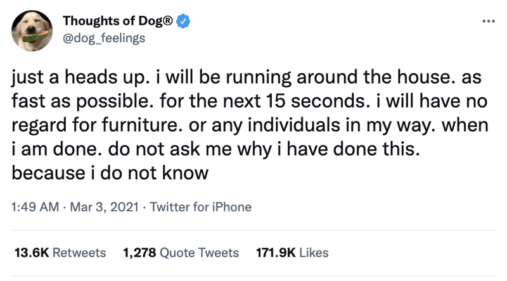Viewport: 507px width, 281px height.
Task: Click the last line "because i do not know"
Action: pos(110,172)
